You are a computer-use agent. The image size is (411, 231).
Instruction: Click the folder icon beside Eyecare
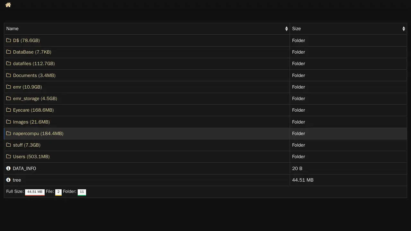click(x=9, y=110)
